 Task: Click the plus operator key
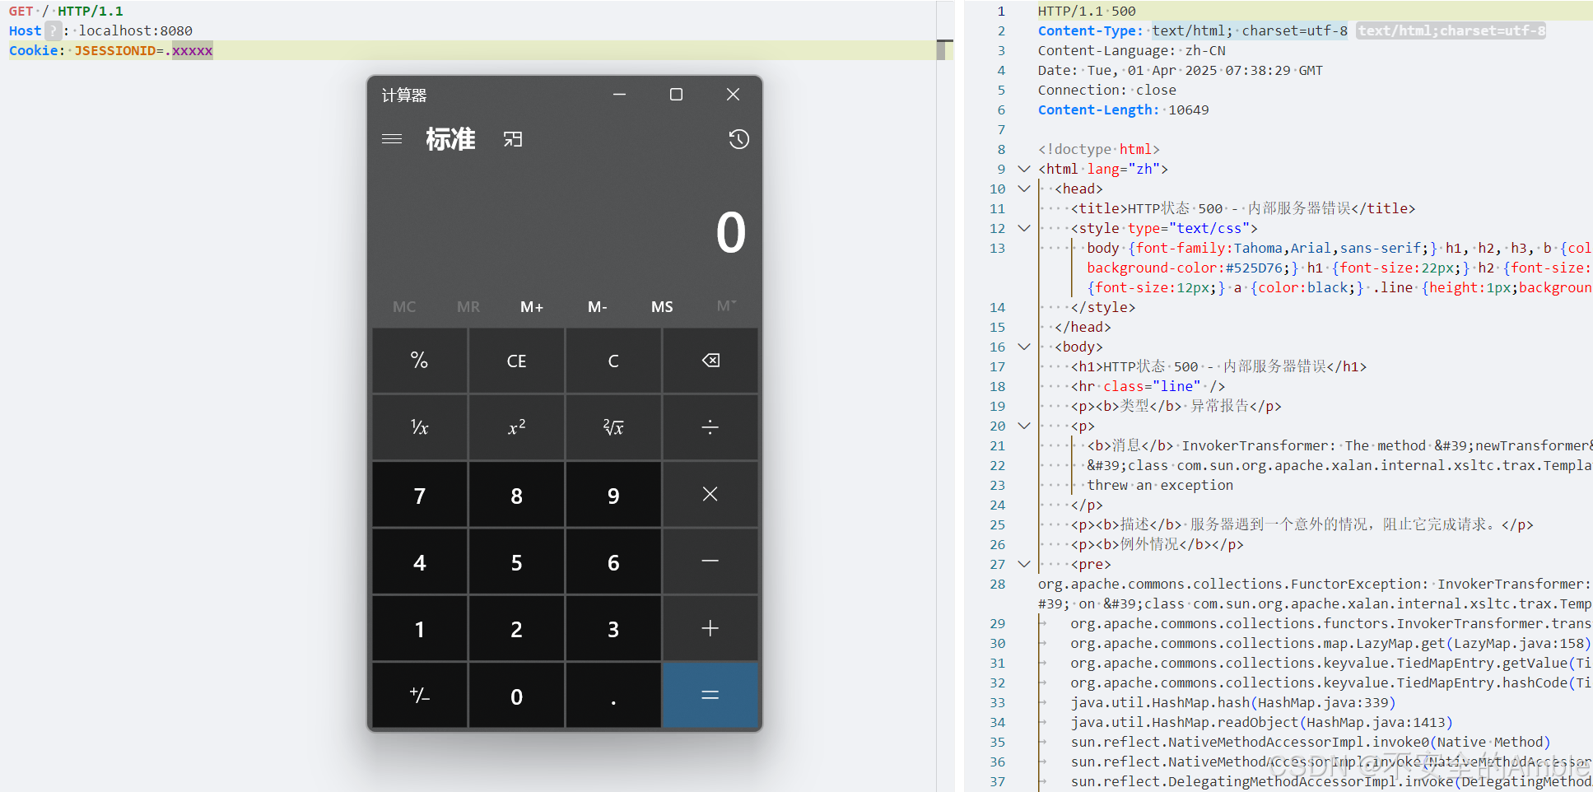710,628
